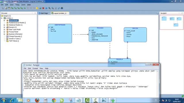Open the Notepad Format menu

[x=35, y=68]
